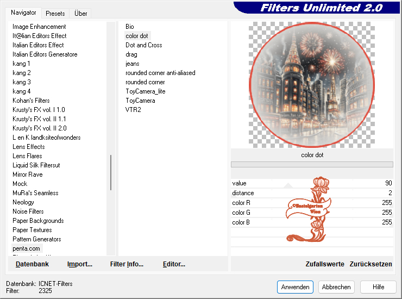
Task: Select Noise Filters category
Action: tap(28, 211)
